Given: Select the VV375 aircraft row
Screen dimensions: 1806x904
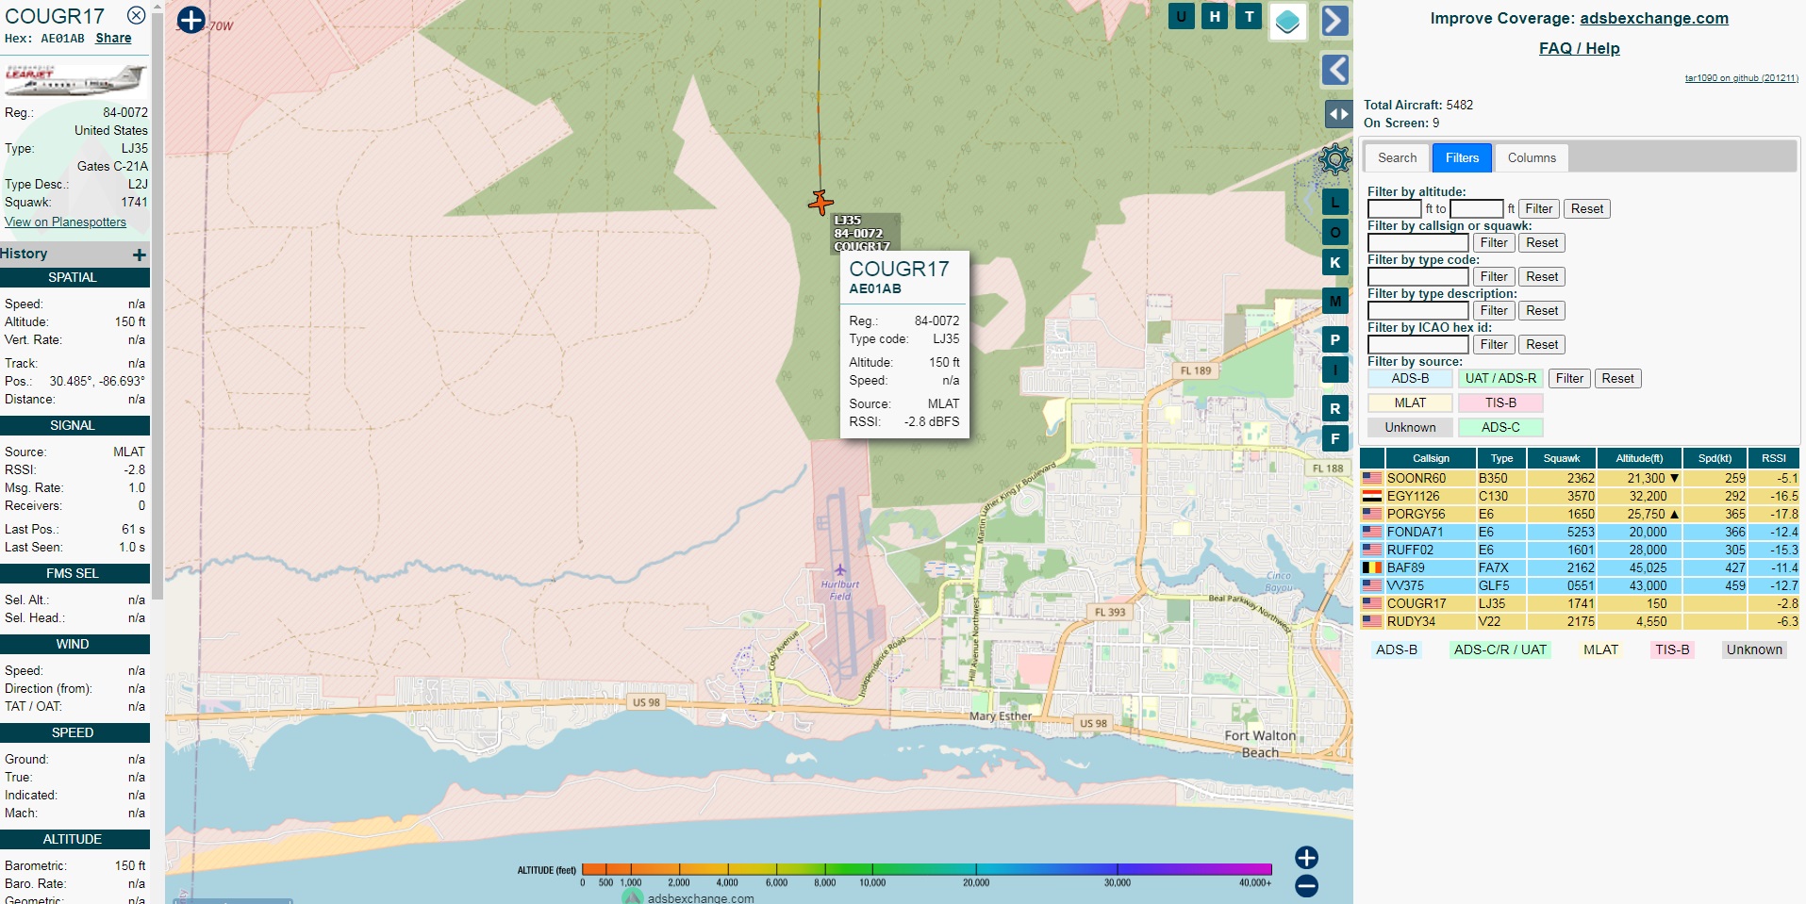Looking at the screenshot, I should [x=1580, y=585].
